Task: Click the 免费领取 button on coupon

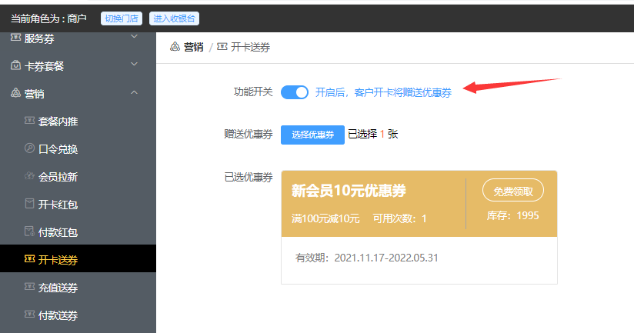Action: 513,191
